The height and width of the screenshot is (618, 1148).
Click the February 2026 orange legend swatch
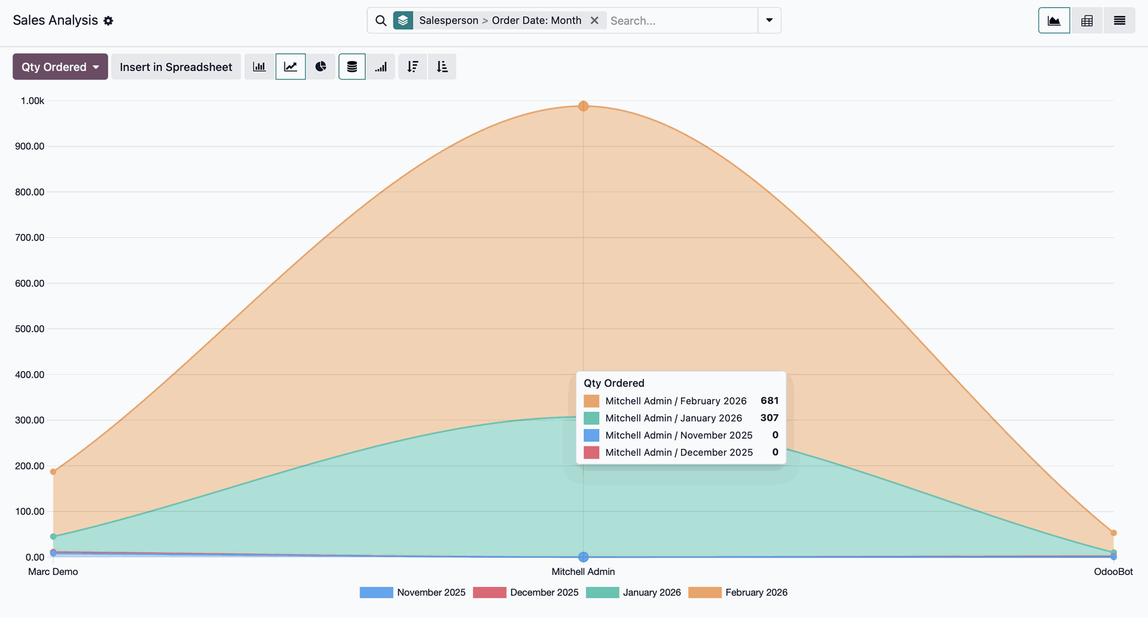click(705, 592)
